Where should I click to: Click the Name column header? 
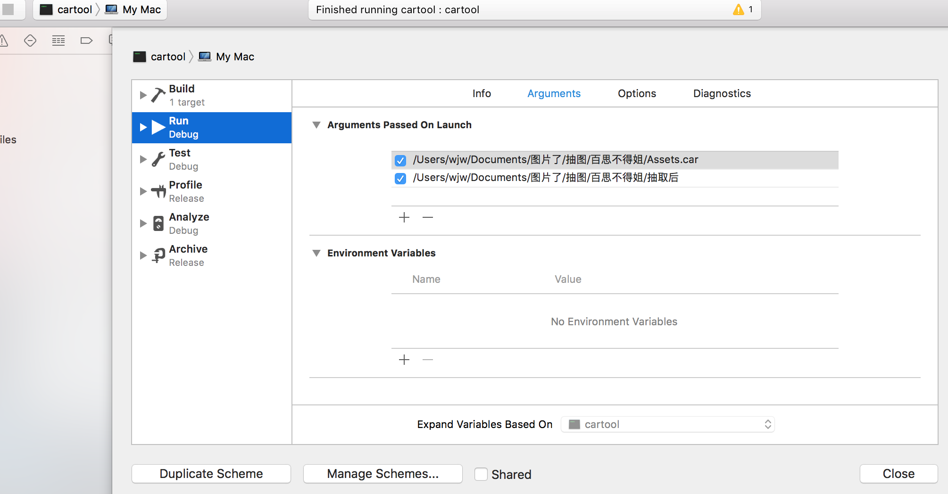click(x=426, y=279)
